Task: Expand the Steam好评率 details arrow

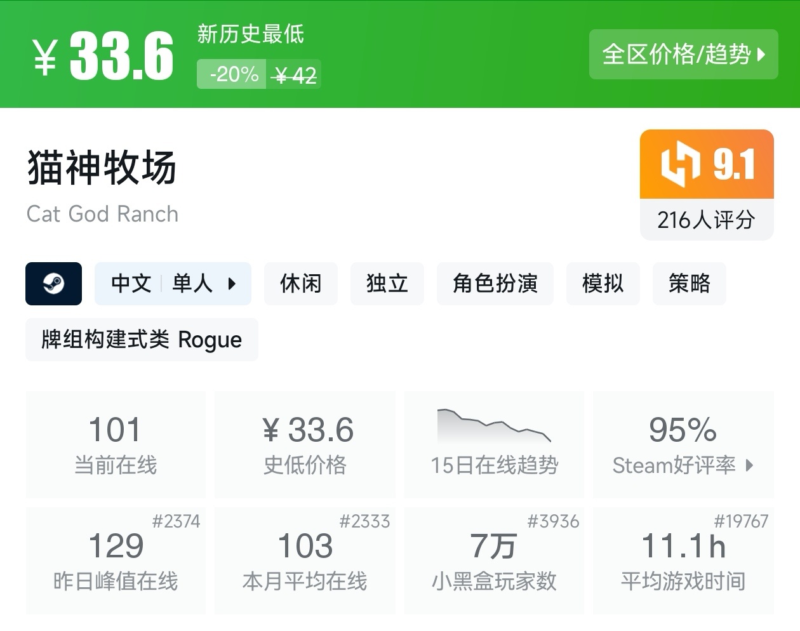Action: [750, 465]
